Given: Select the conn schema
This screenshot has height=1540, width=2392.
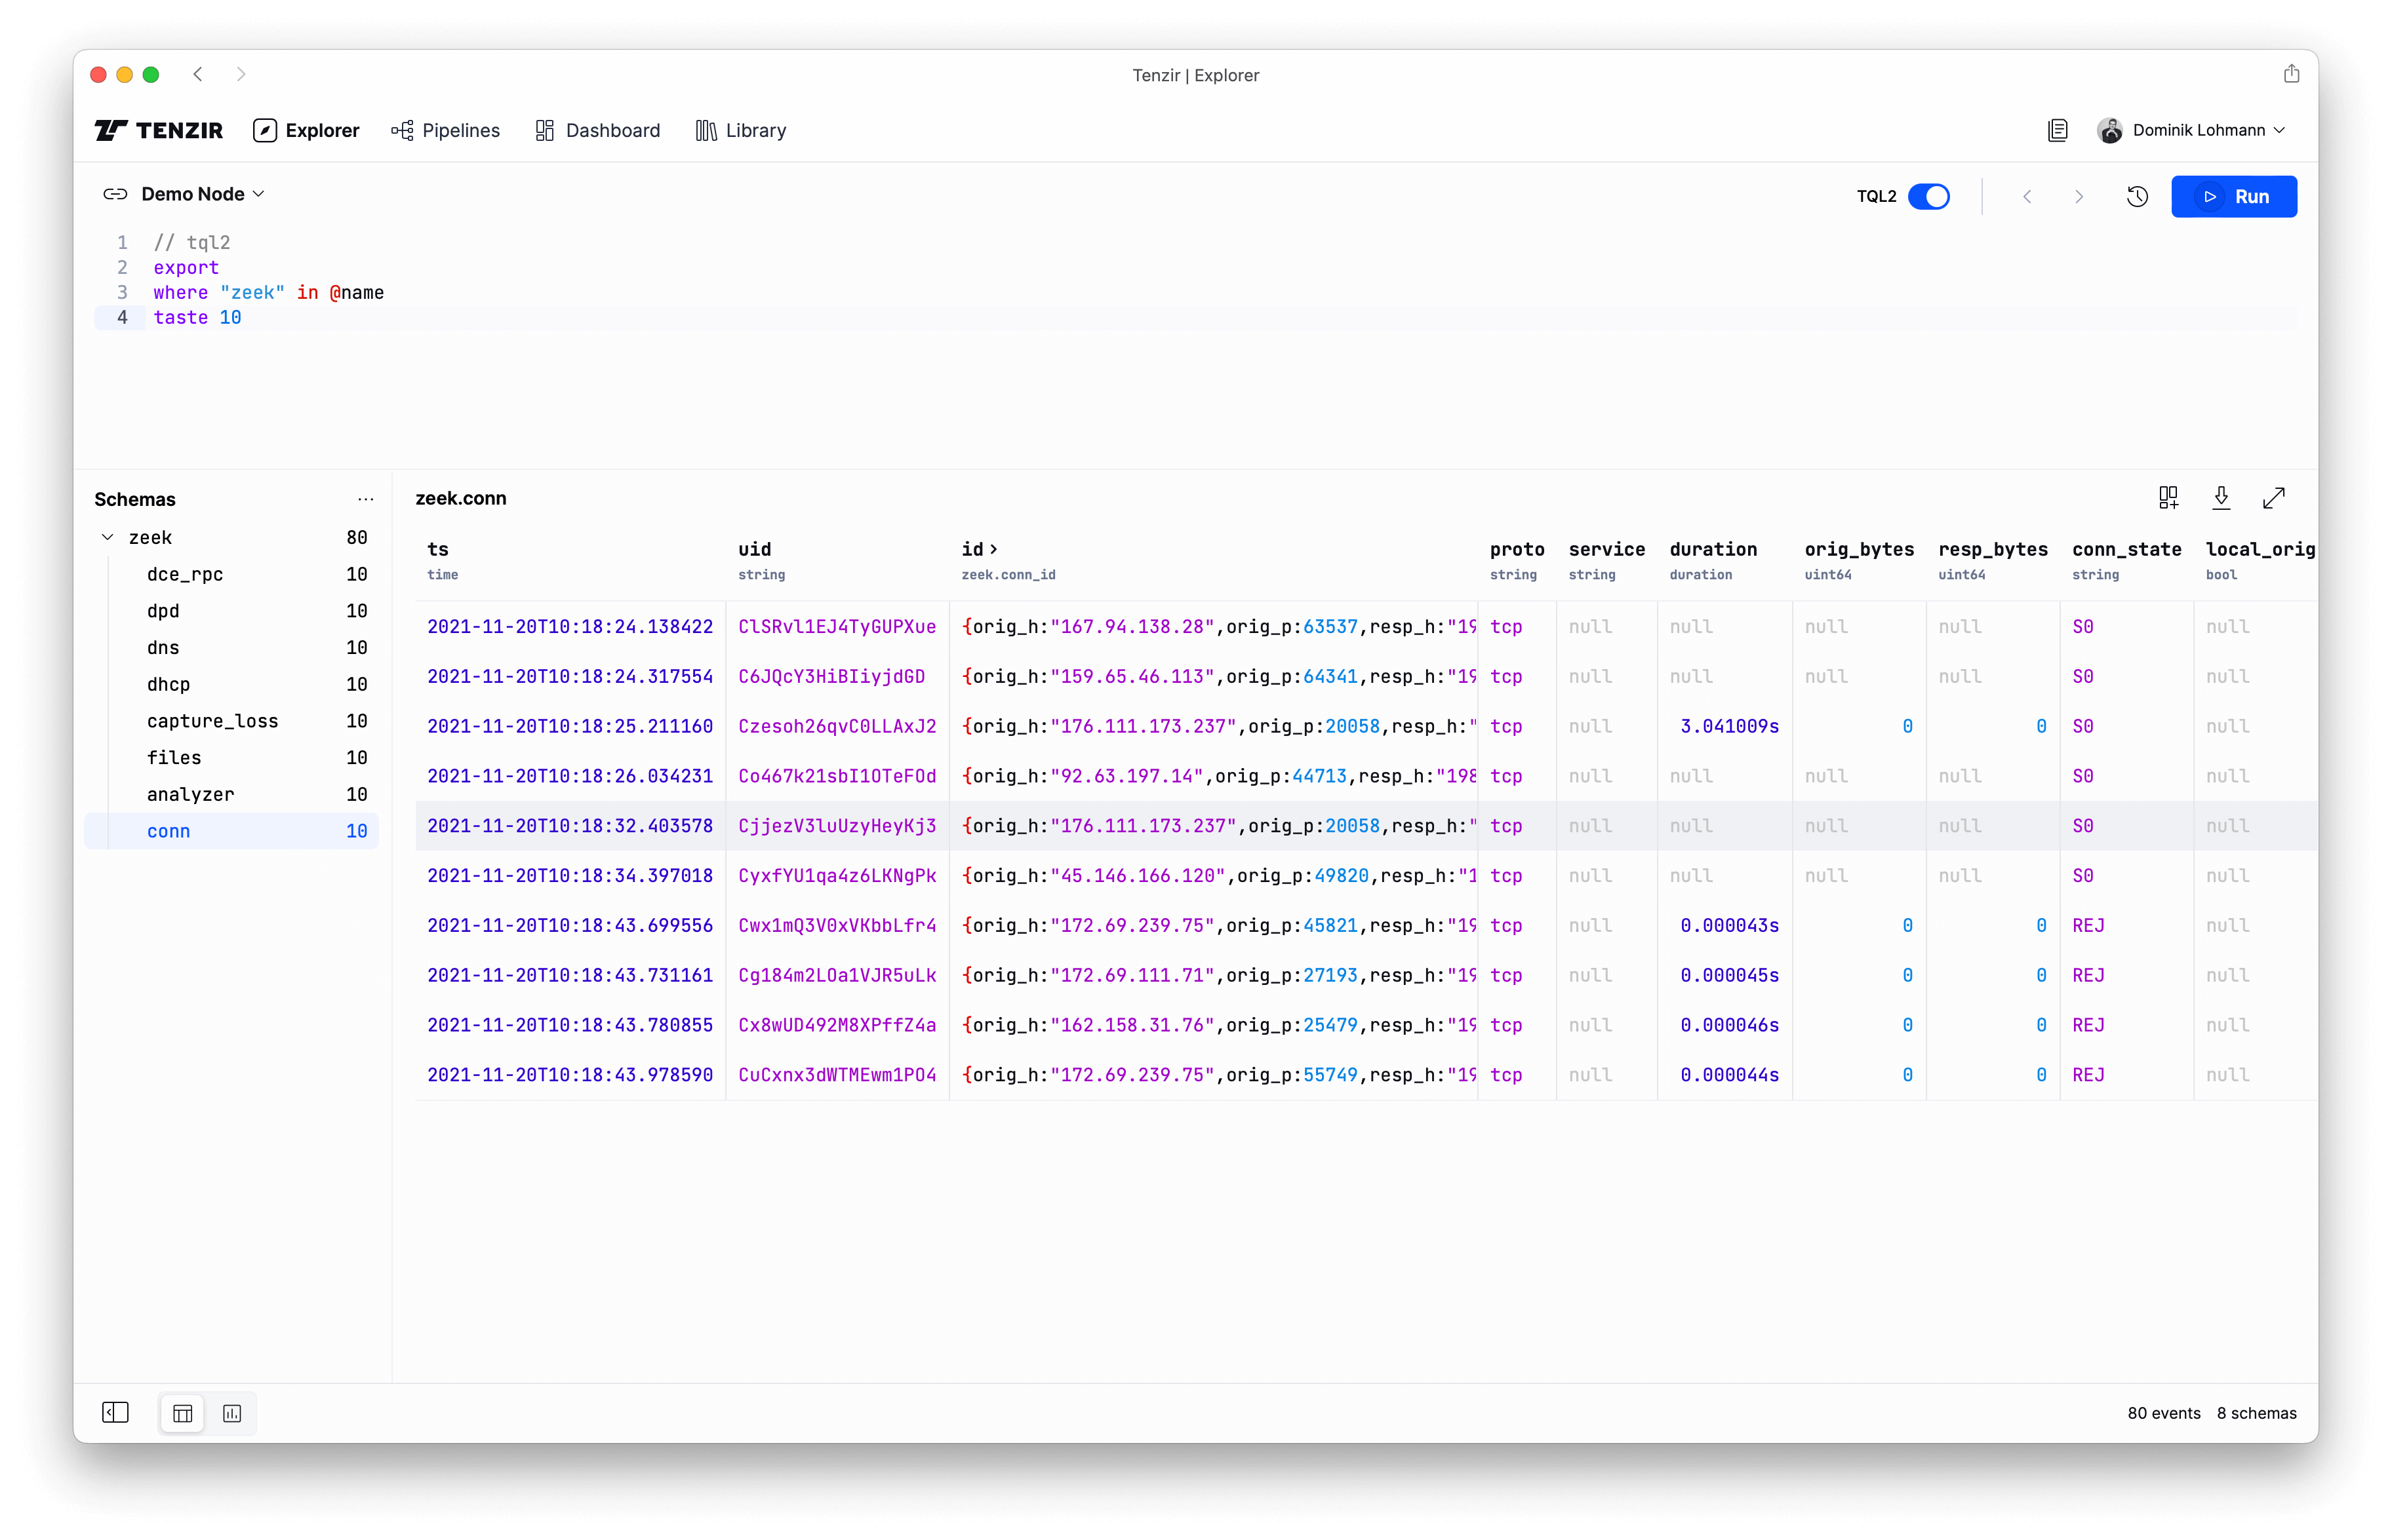Looking at the screenshot, I should tap(232, 832).
